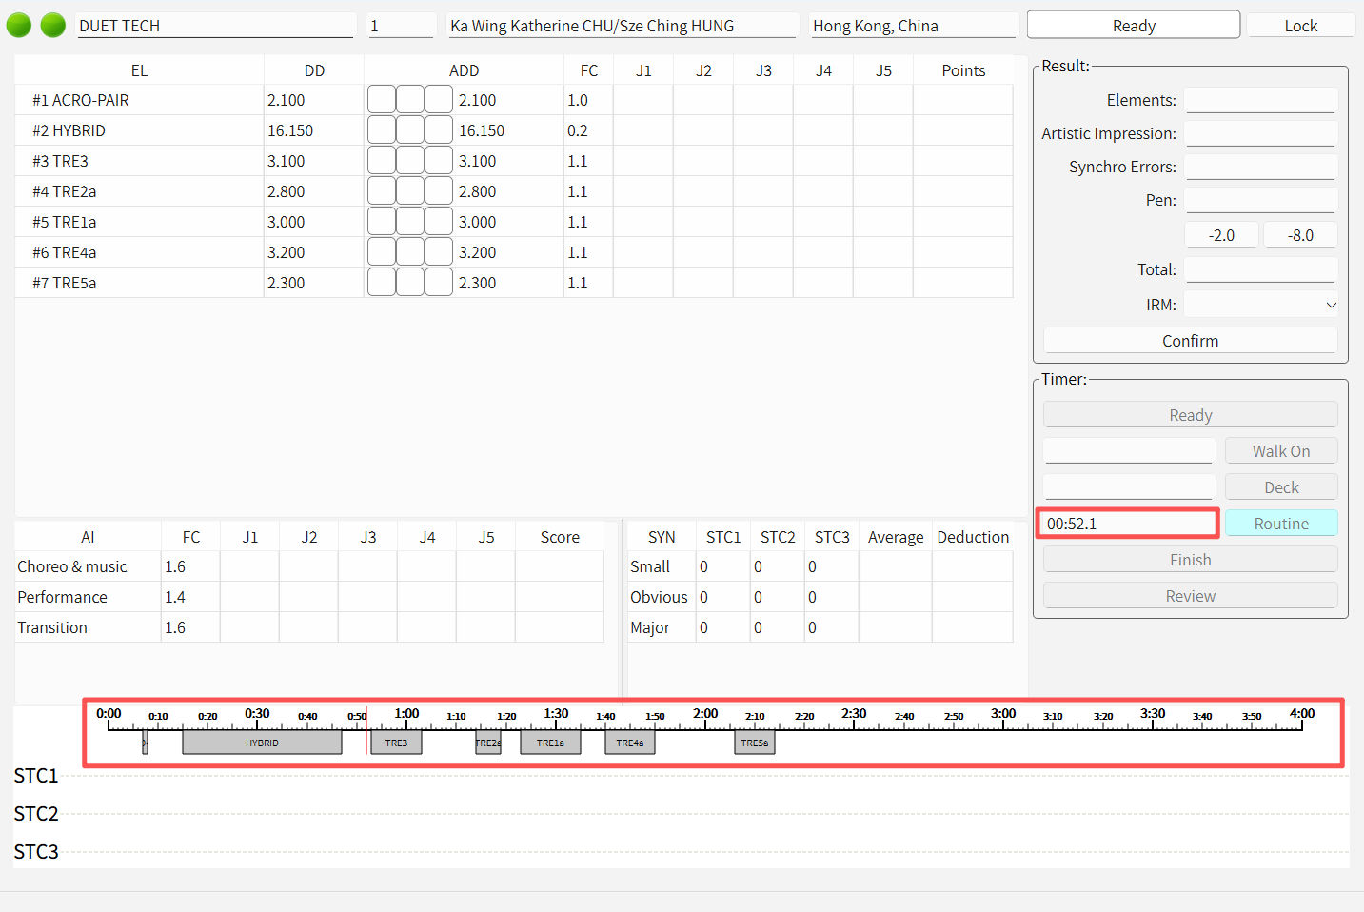Click the Choreo & music row label
The width and height of the screenshot is (1364, 912).
72,566
